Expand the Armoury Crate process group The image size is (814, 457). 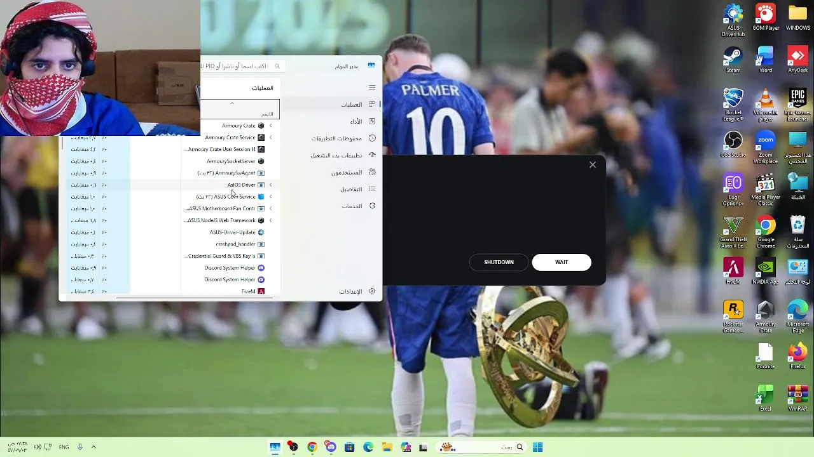pos(270,126)
